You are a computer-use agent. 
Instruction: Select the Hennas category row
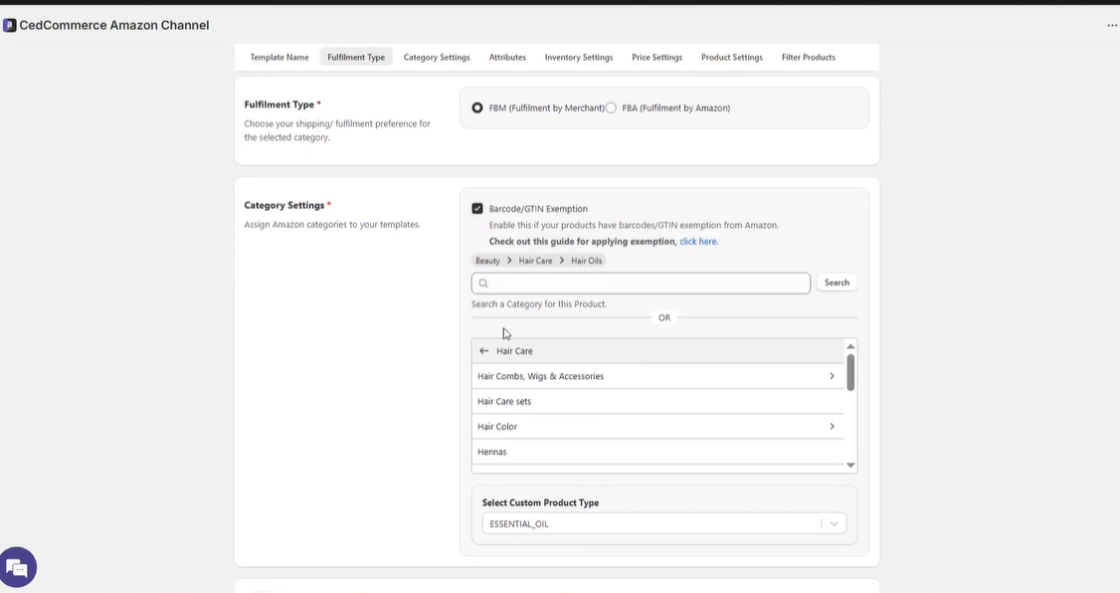click(657, 452)
